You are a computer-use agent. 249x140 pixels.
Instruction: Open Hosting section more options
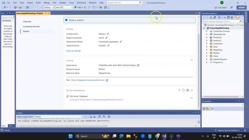192,60
